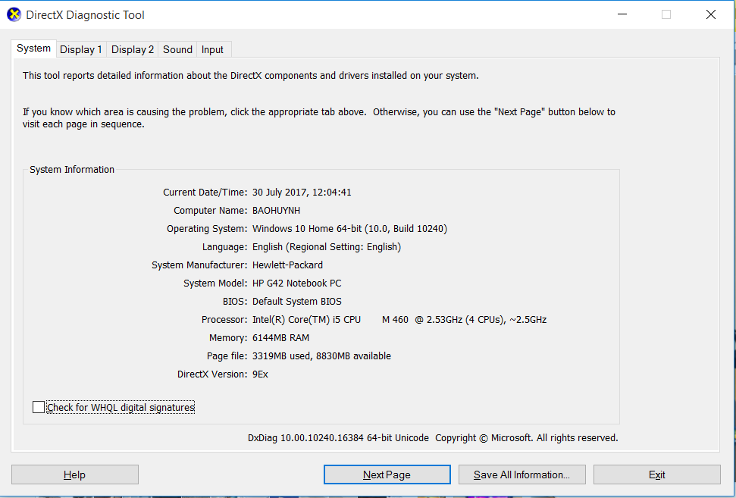This screenshot has height=498, width=736.
Task: Click the DirectX Version 9Ex value
Action: pos(260,374)
